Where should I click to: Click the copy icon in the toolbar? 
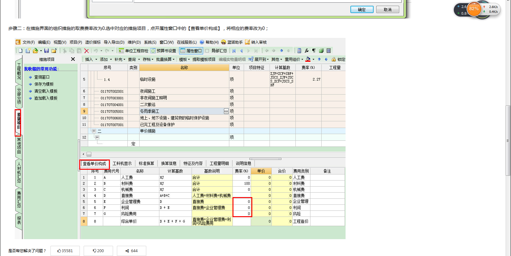point(72,51)
